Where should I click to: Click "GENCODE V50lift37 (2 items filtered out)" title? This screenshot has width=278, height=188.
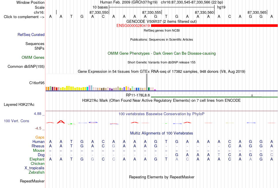(x=161, y=22)
